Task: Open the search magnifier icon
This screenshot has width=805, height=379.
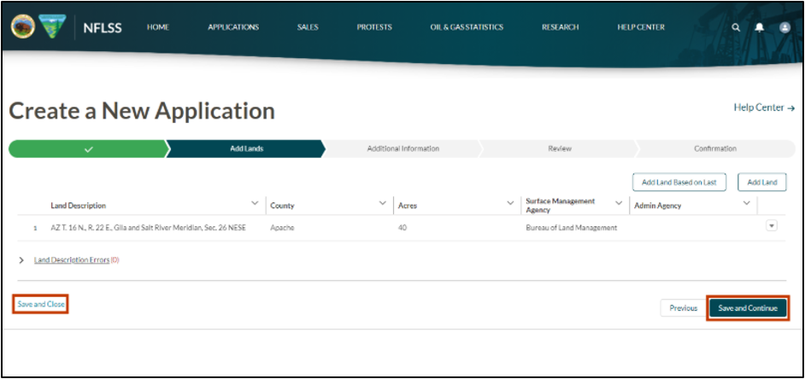Action: 736,27
